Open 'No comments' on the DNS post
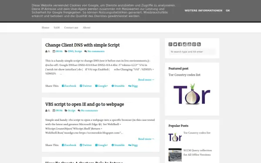The height and width of the screenshot is (163, 261). [96, 51]
